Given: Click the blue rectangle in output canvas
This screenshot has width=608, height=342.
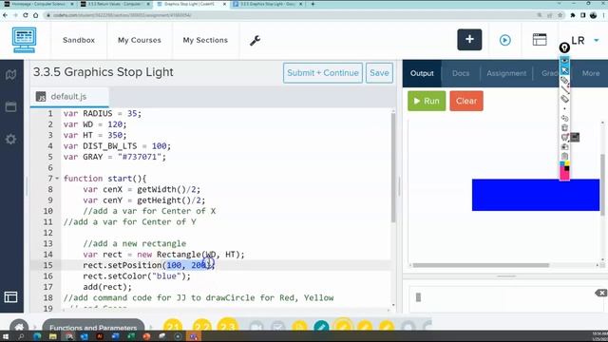Looking at the screenshot, I should click(x=536, y=195).
